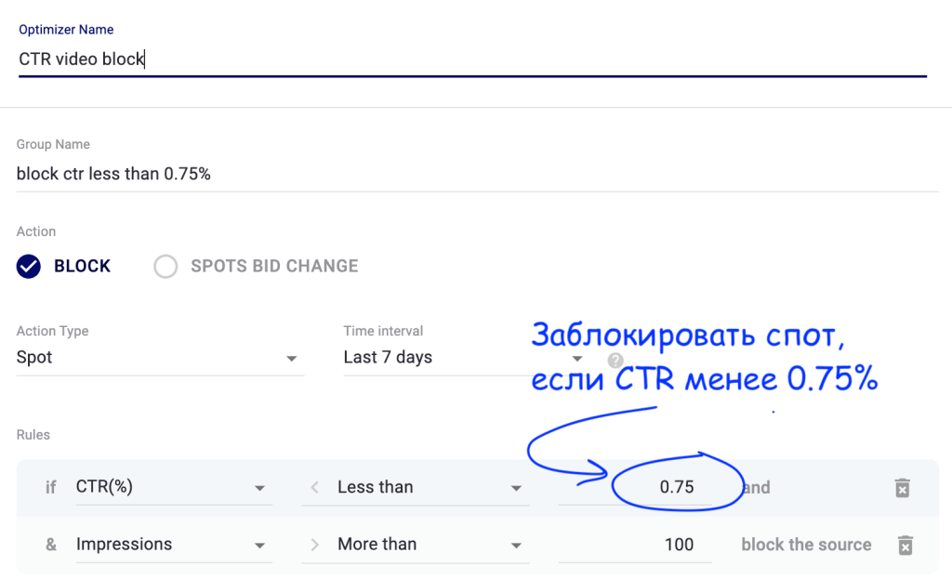Open the CTR(%) metric dropdown arrow
The width and height of the screenshot is (952, 579).
[261, 487]
